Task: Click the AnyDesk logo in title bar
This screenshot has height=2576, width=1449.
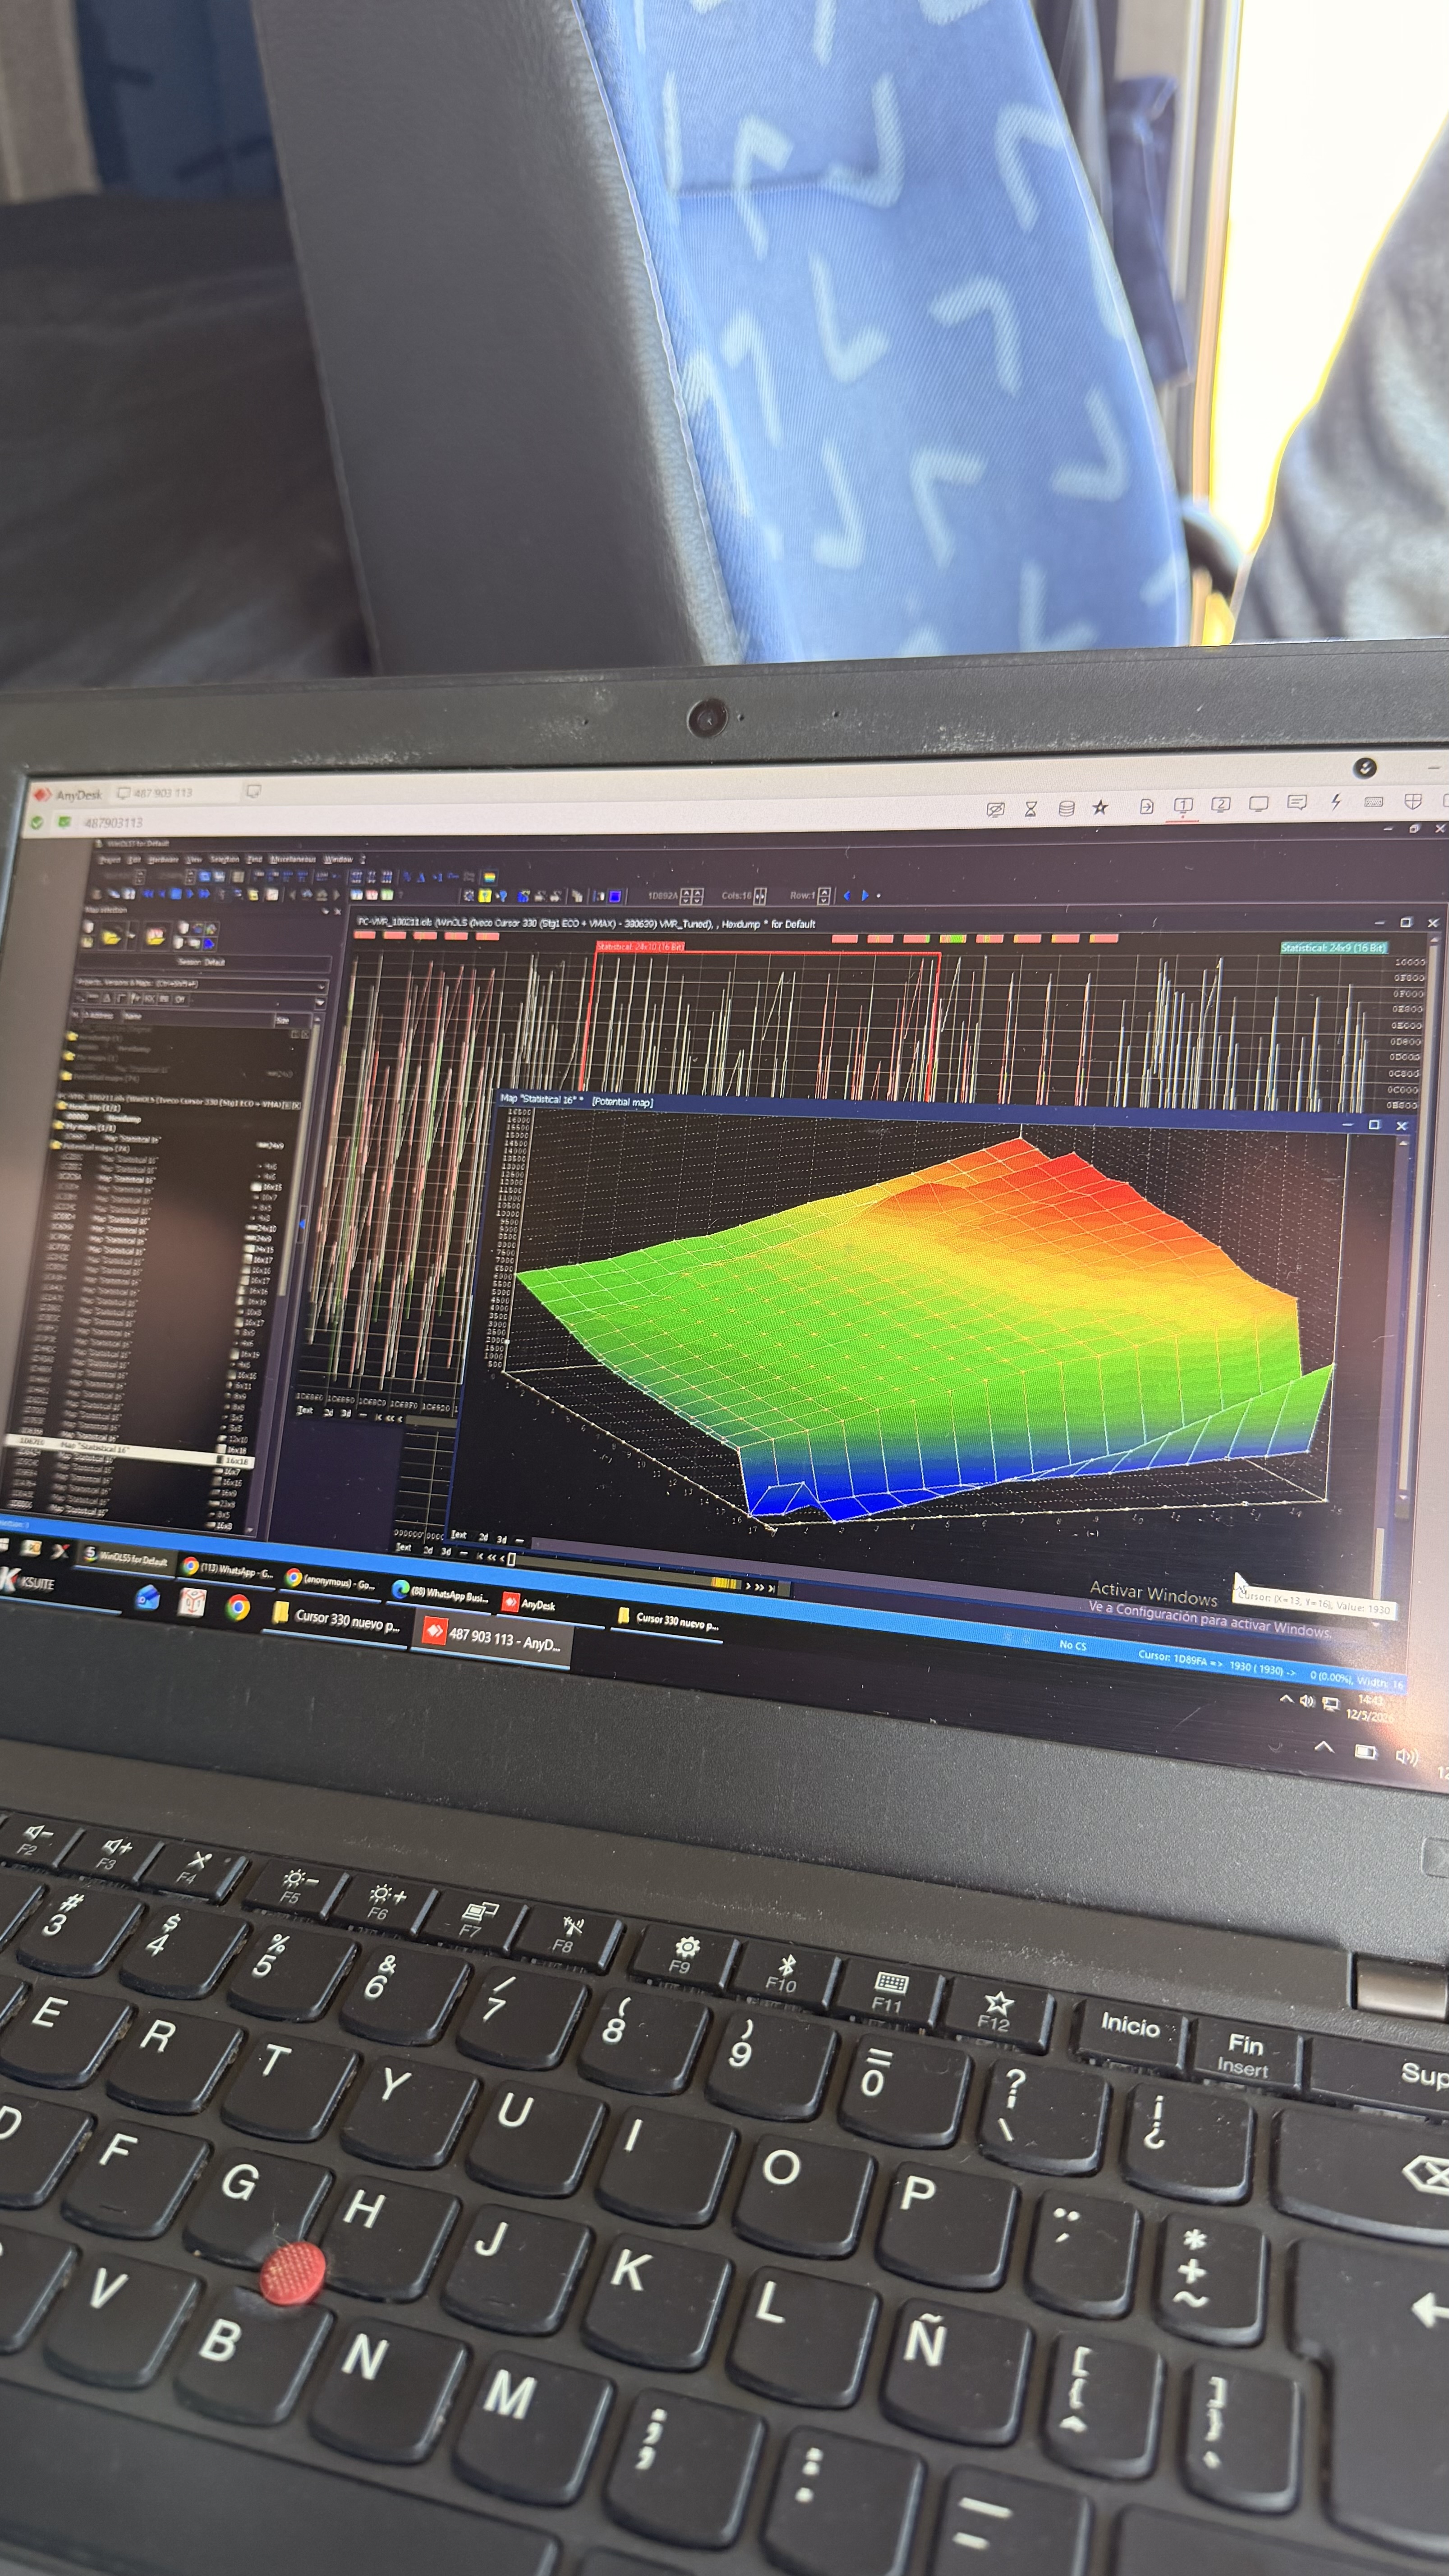Action: pos(43,794)
